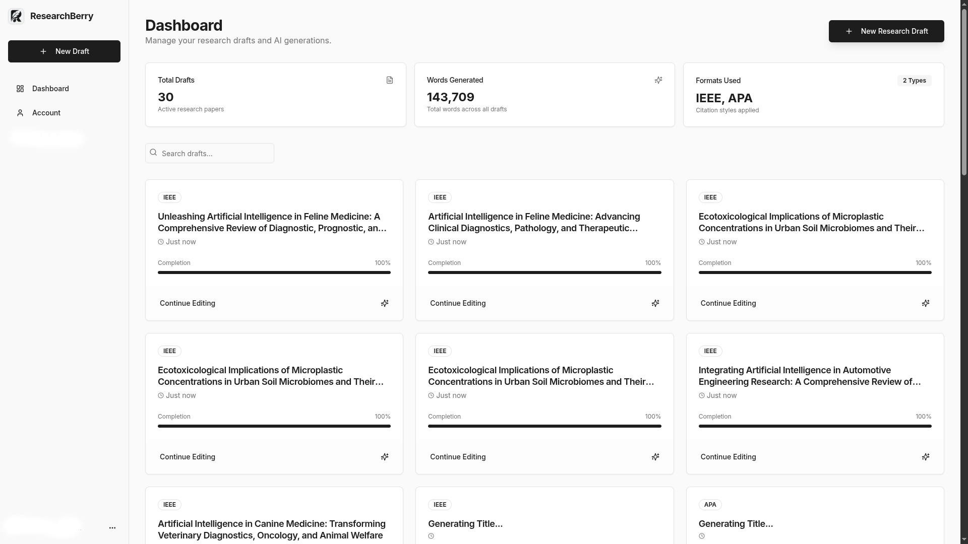Click the ResearchBerry logo icon

click(16, 16)
